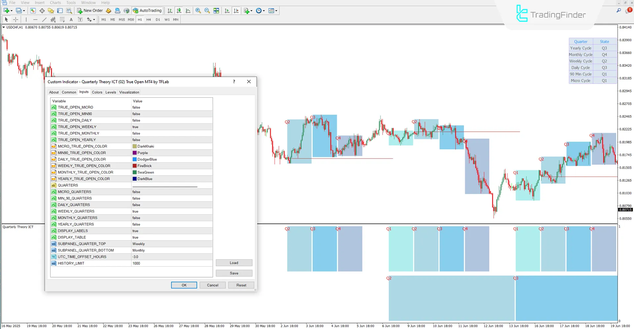
Task: Select the text label tool
Action: click(x=71, y=19)
